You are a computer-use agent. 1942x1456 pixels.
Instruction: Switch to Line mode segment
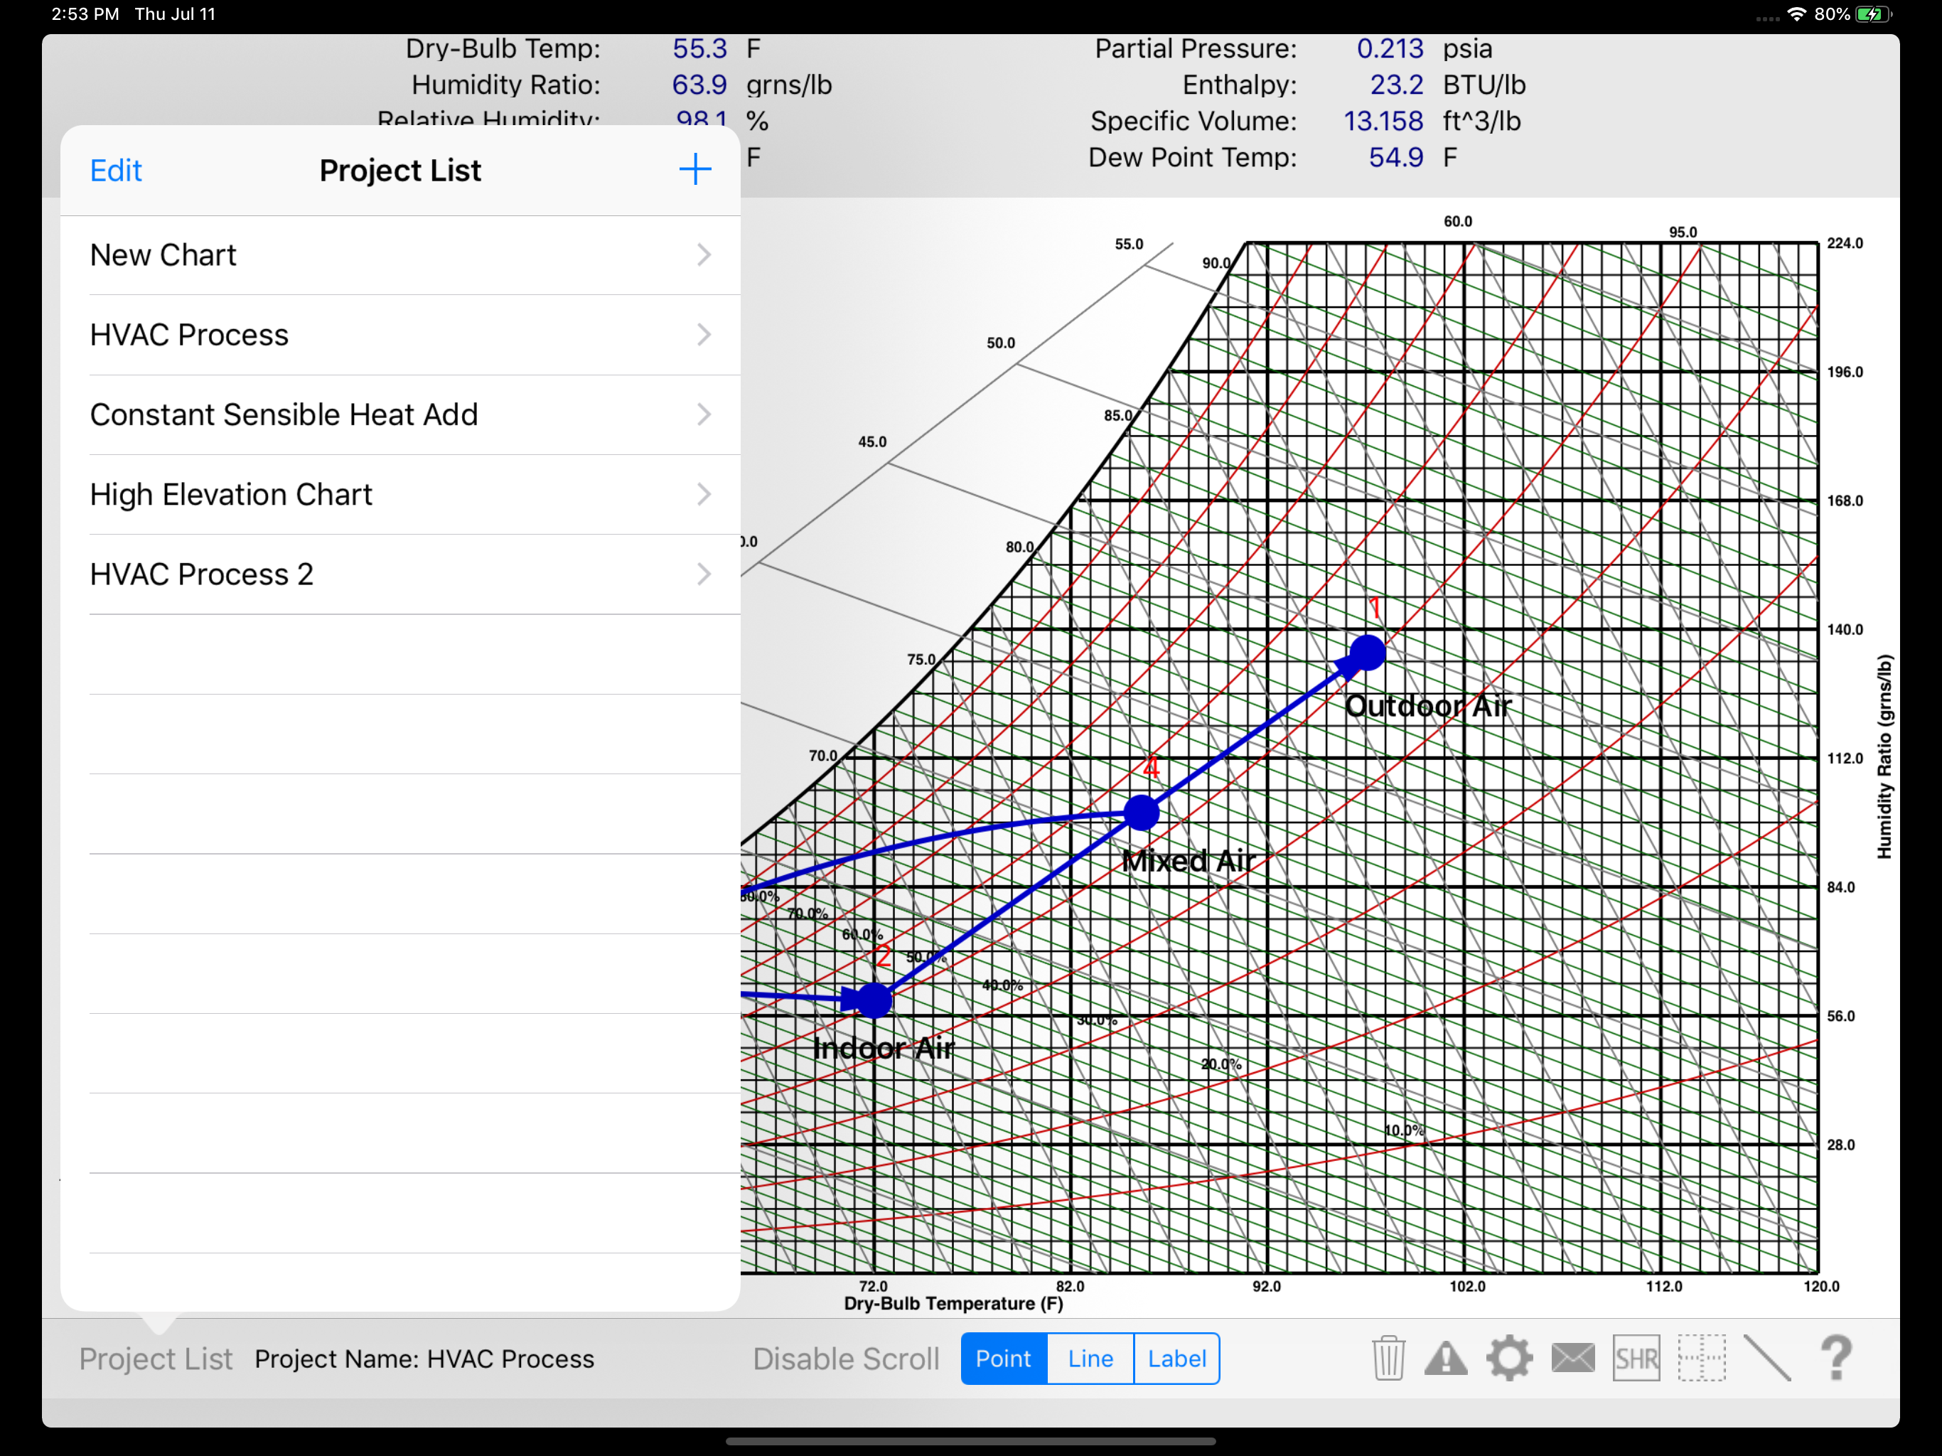pyautogui.click(x=1090, y=1358)
